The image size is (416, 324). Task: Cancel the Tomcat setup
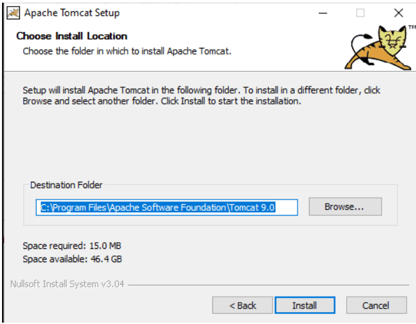(x=375, y=305)
